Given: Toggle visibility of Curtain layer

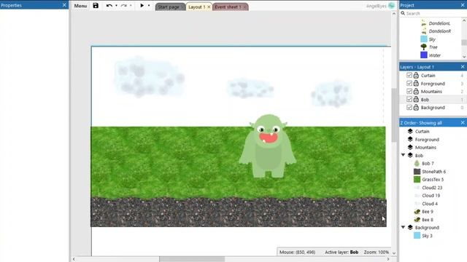Looking at the screenshot, I should pyautogui.click(x=409, y=75).
